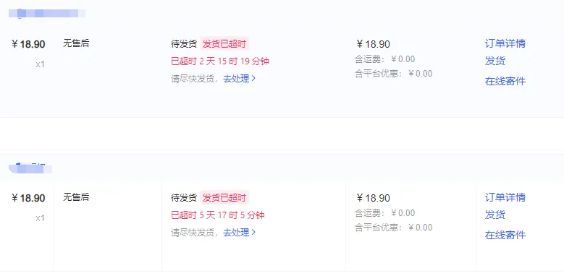Click 已超时 5 天 17 时 5 分钟 text
Image resolution: width=564 pixels, height=276 pixels.
pos(218,215)
